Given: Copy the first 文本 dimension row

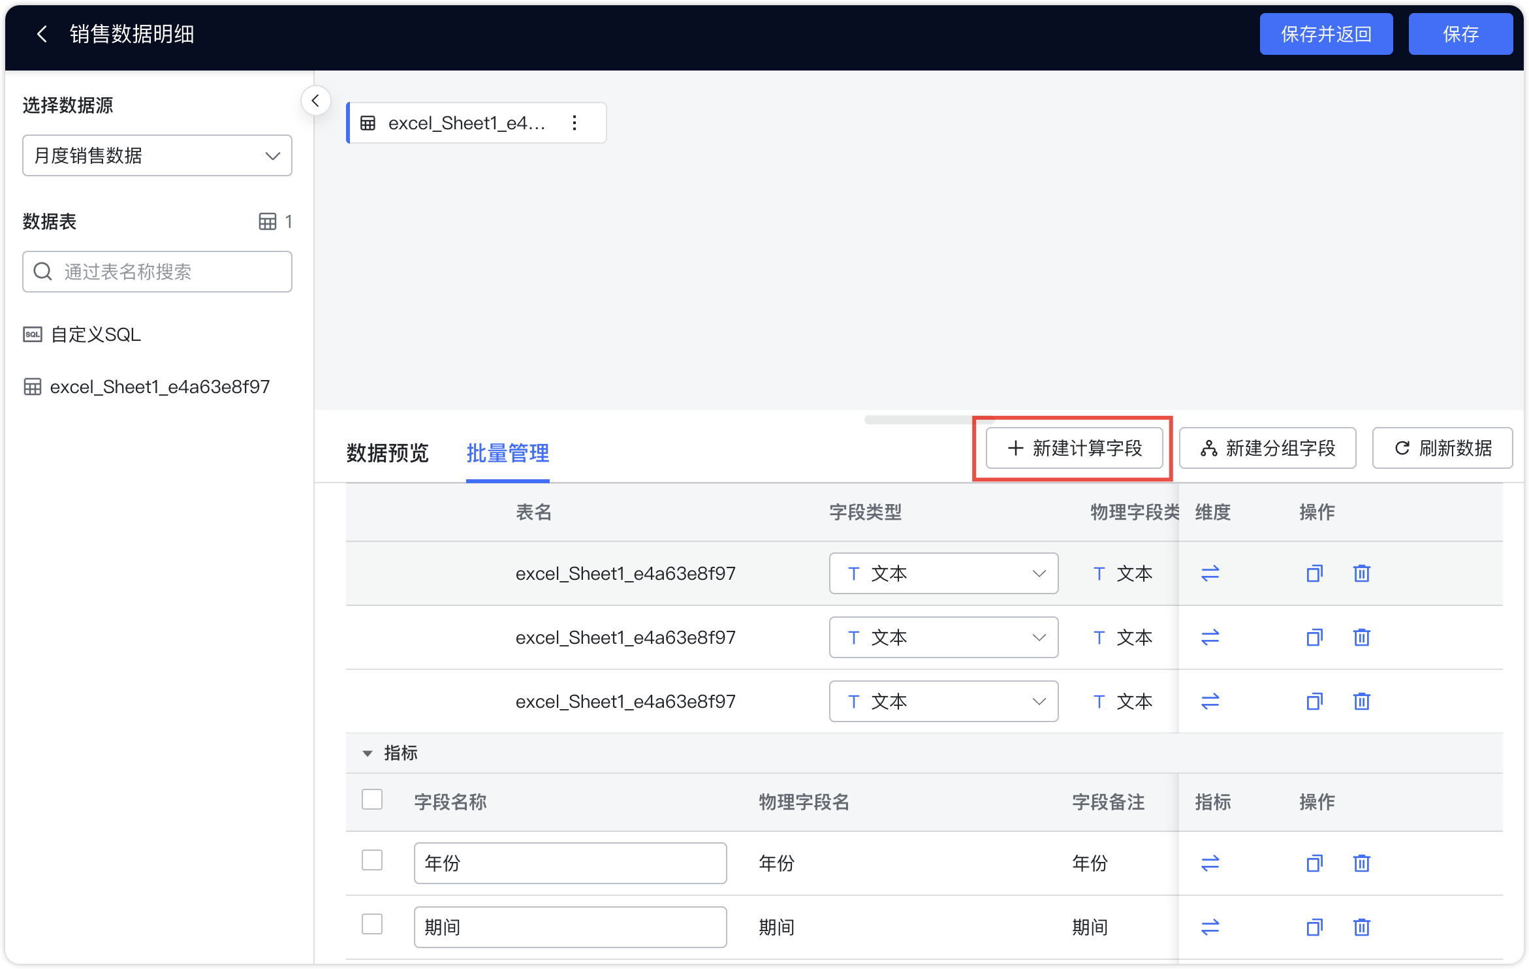Looking at the screenshot, I should coord(1315,573).
